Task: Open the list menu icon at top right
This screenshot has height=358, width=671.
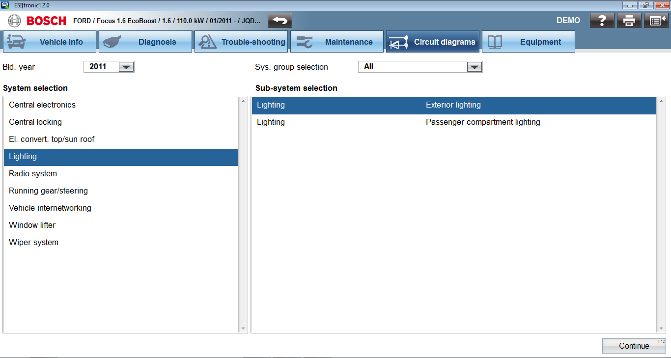Action: [x=656, y=21]
